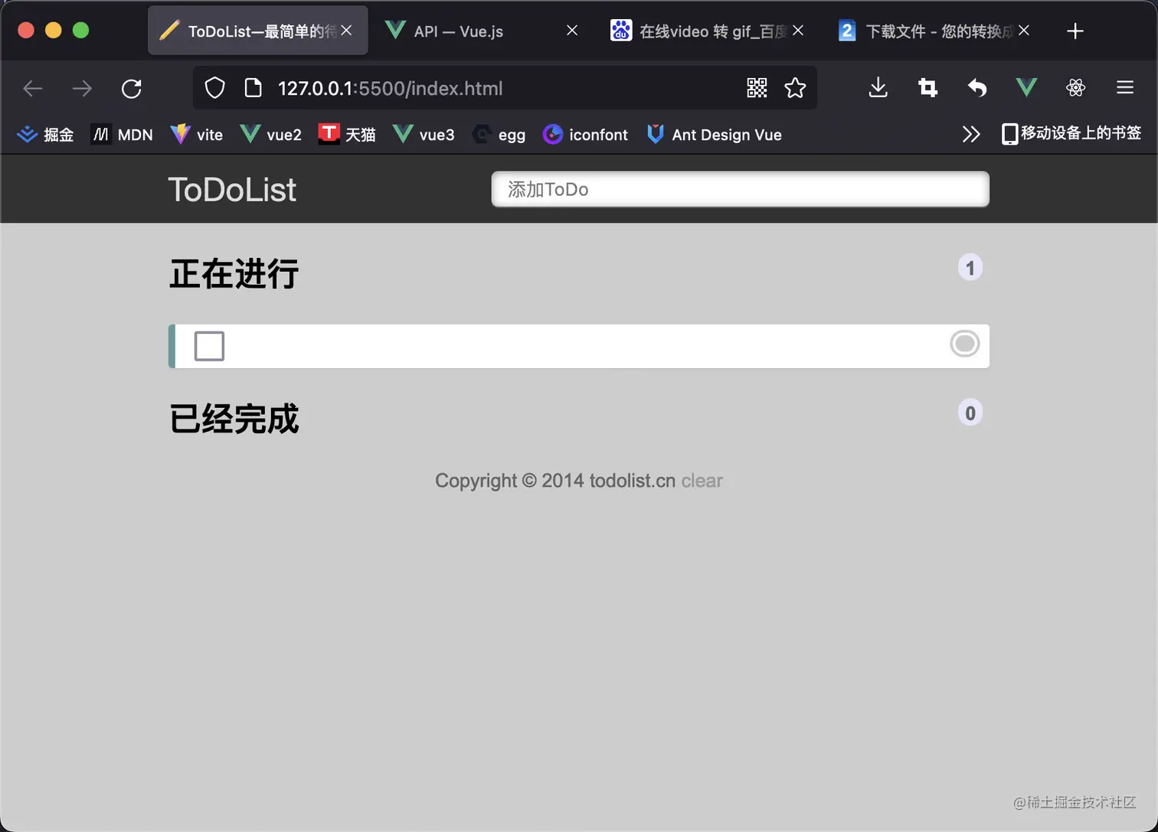Click the page info document icon
This screenshot has width=1158, height=832.
click(x=253, y=87)
